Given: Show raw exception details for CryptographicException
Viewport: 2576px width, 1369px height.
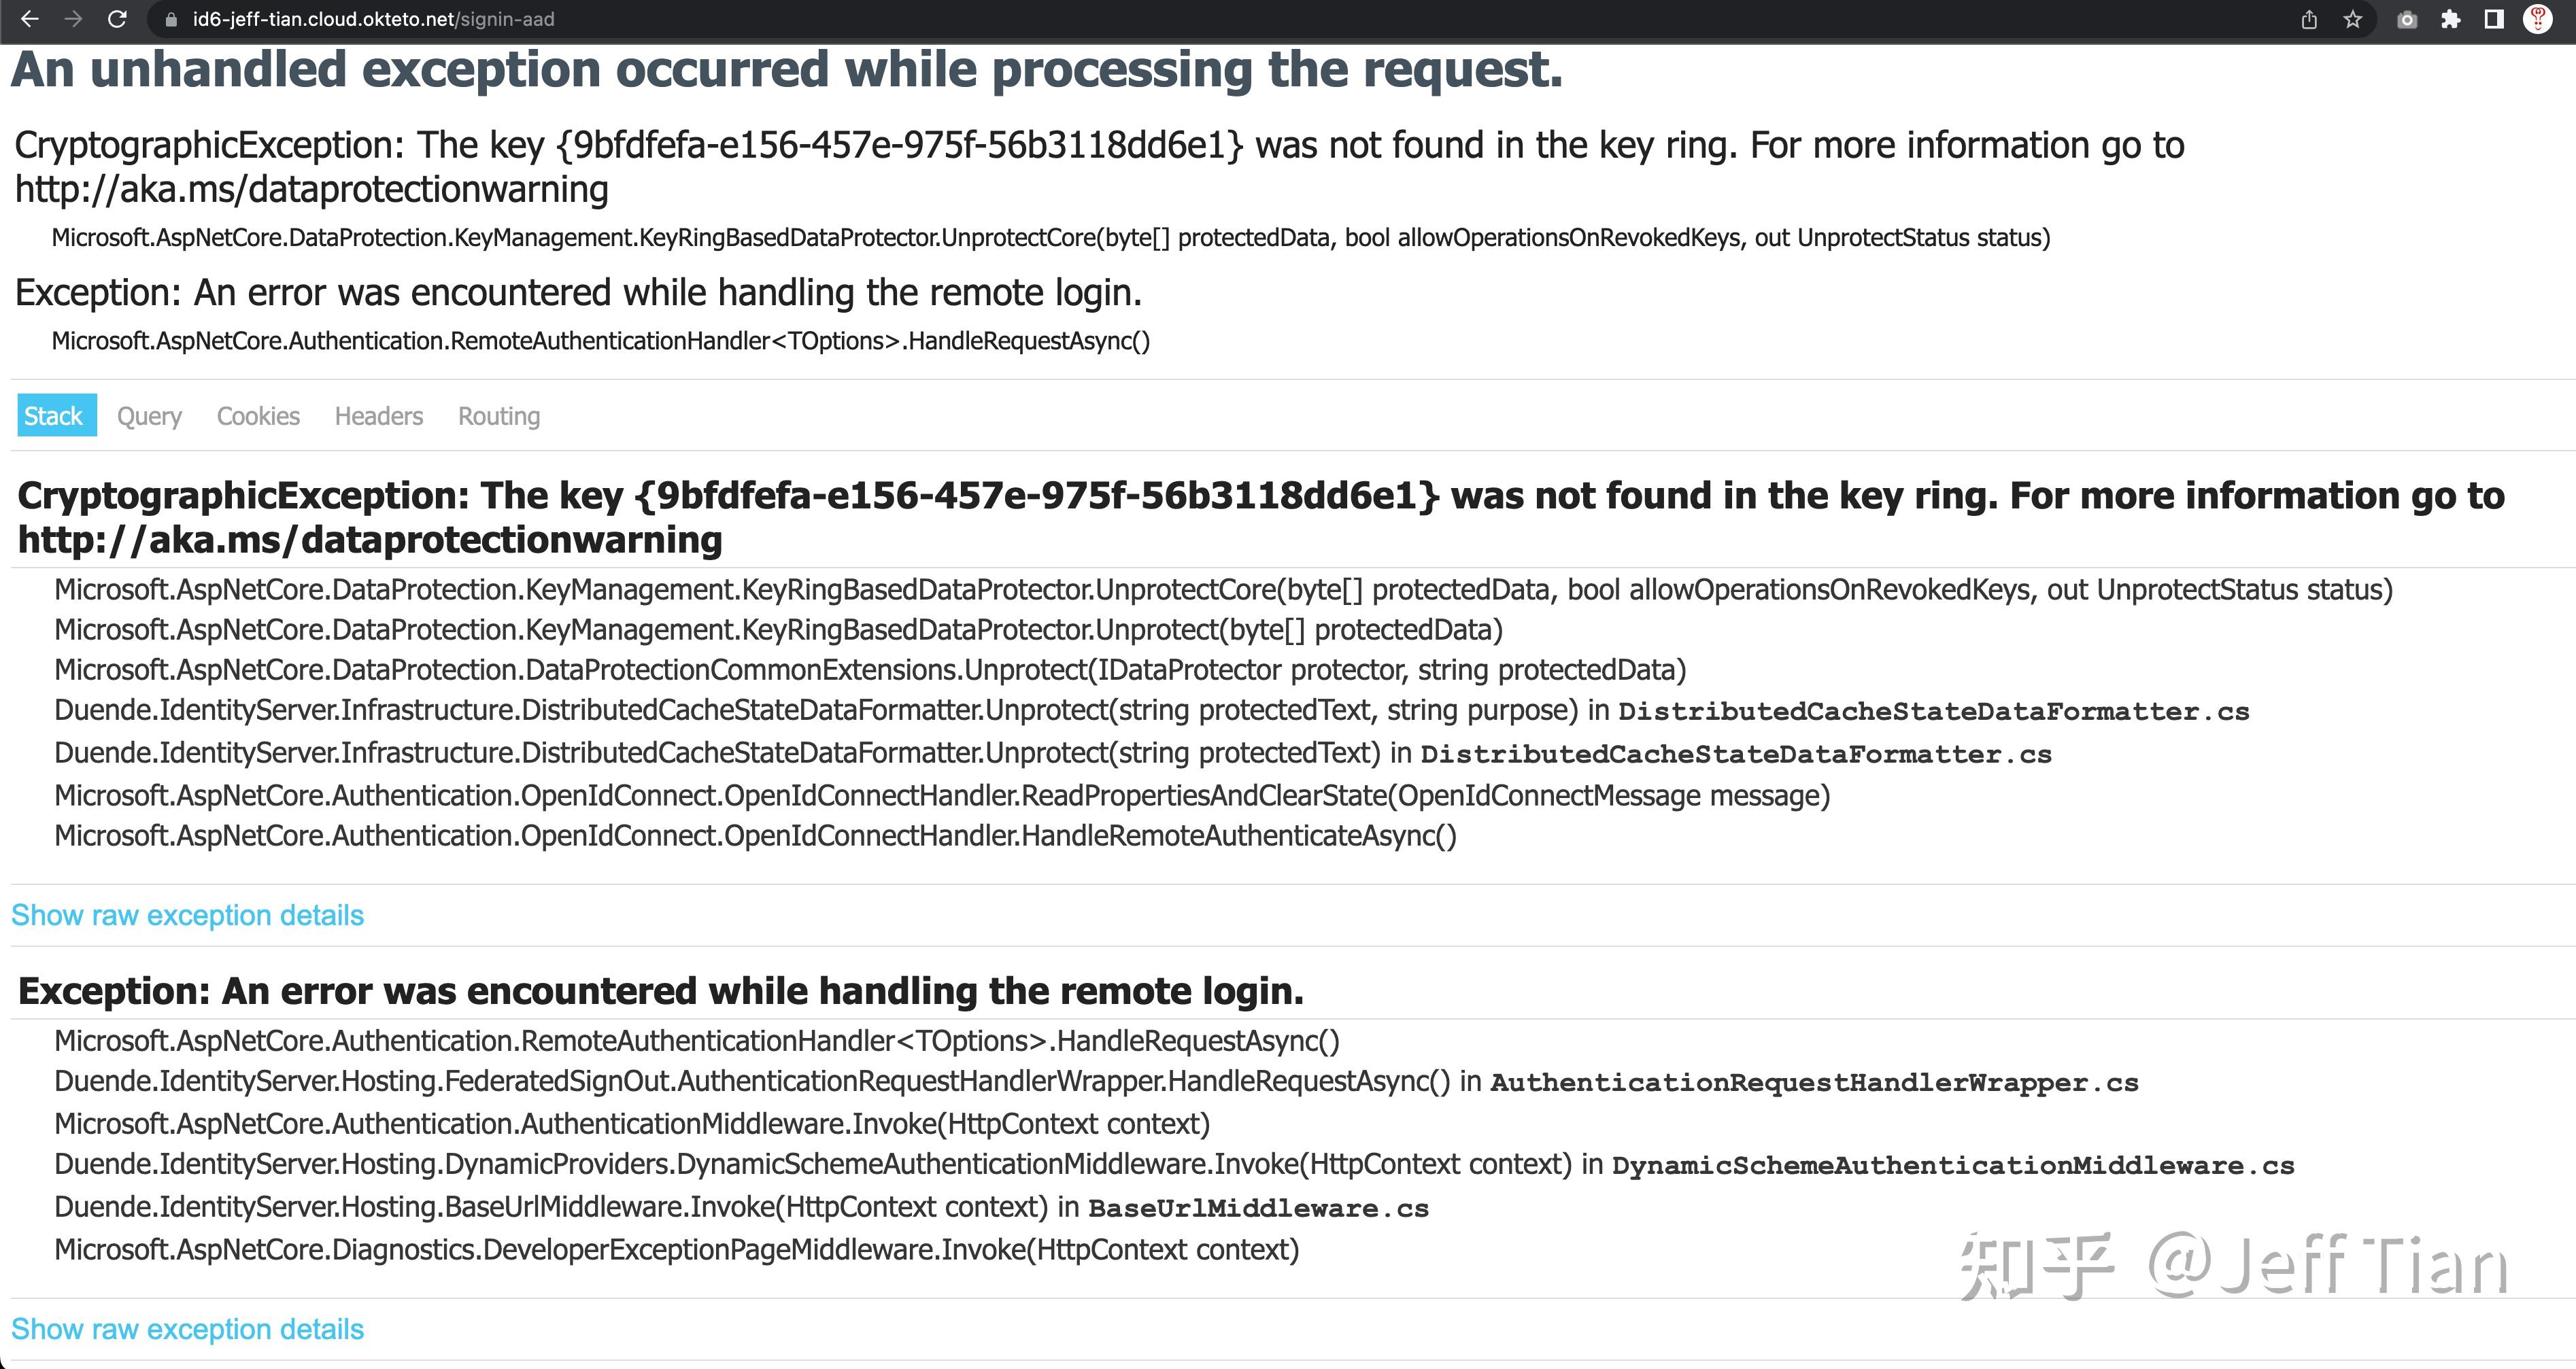Looking at the screenshot, I should point(188,916).
